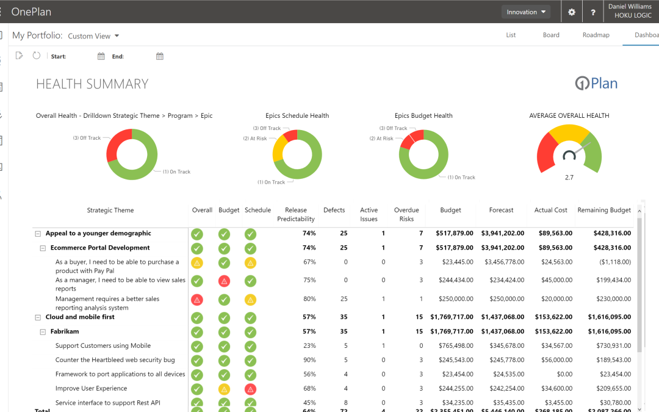
Task: Open the Start date calendar picker
Action: (101, 57)
